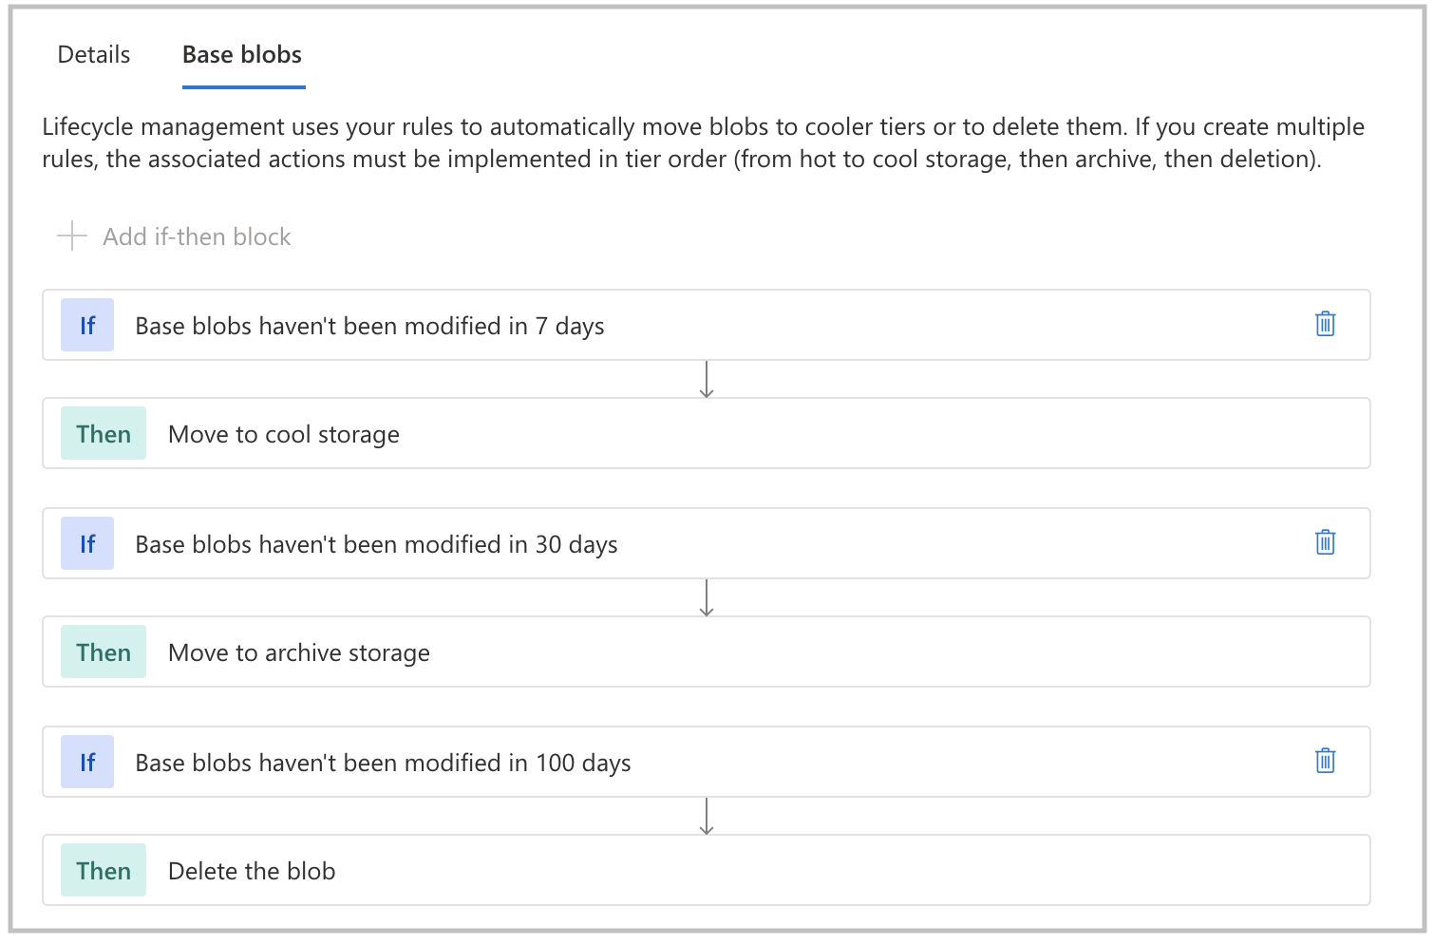Click the Then badge beside archive storage

(104, 652)
